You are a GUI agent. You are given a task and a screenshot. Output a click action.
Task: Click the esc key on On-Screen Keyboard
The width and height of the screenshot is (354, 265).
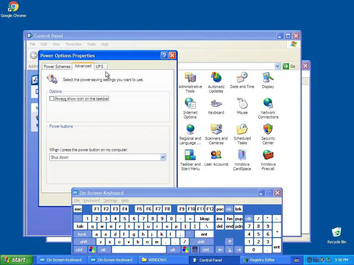(x=78, y=209)
